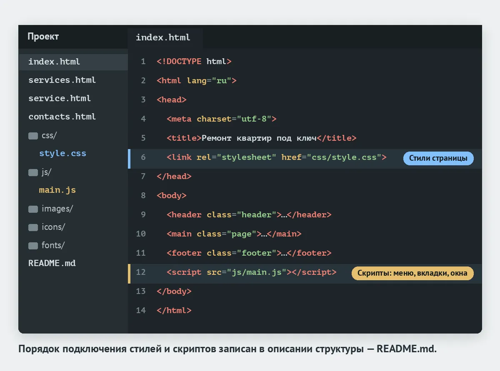Collapse the js/ folder label
Image resolution: width=500 pixels, height=371 pixels.
pyautogui.click(x=46, y=172)
